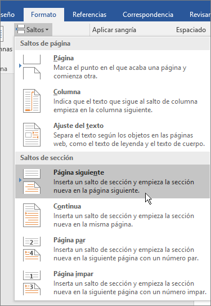Viewport: 211px width, 306px height.
Task: Click the Continua section break icon
Action: pyautogui.click(x=32, y=215)
